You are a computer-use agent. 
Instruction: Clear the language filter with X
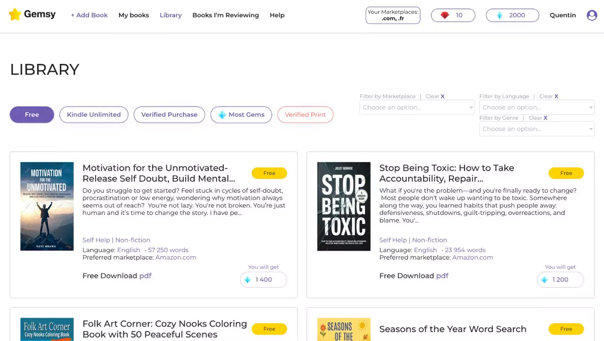556,96
